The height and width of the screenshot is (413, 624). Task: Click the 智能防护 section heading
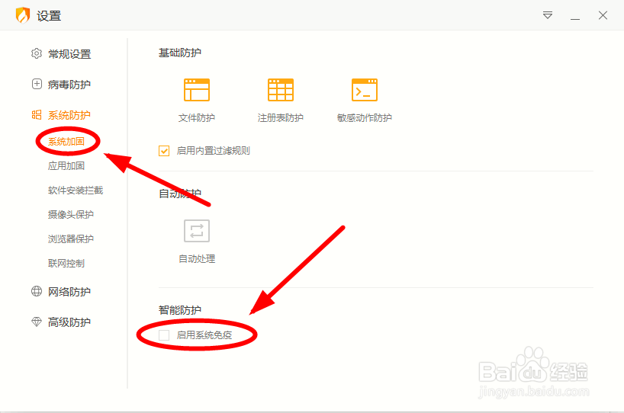[180, 309]
